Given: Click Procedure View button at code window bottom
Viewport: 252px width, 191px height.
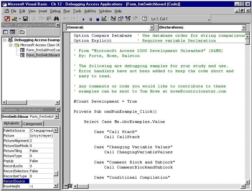Looking at the screenshot, I should [66, 186].
